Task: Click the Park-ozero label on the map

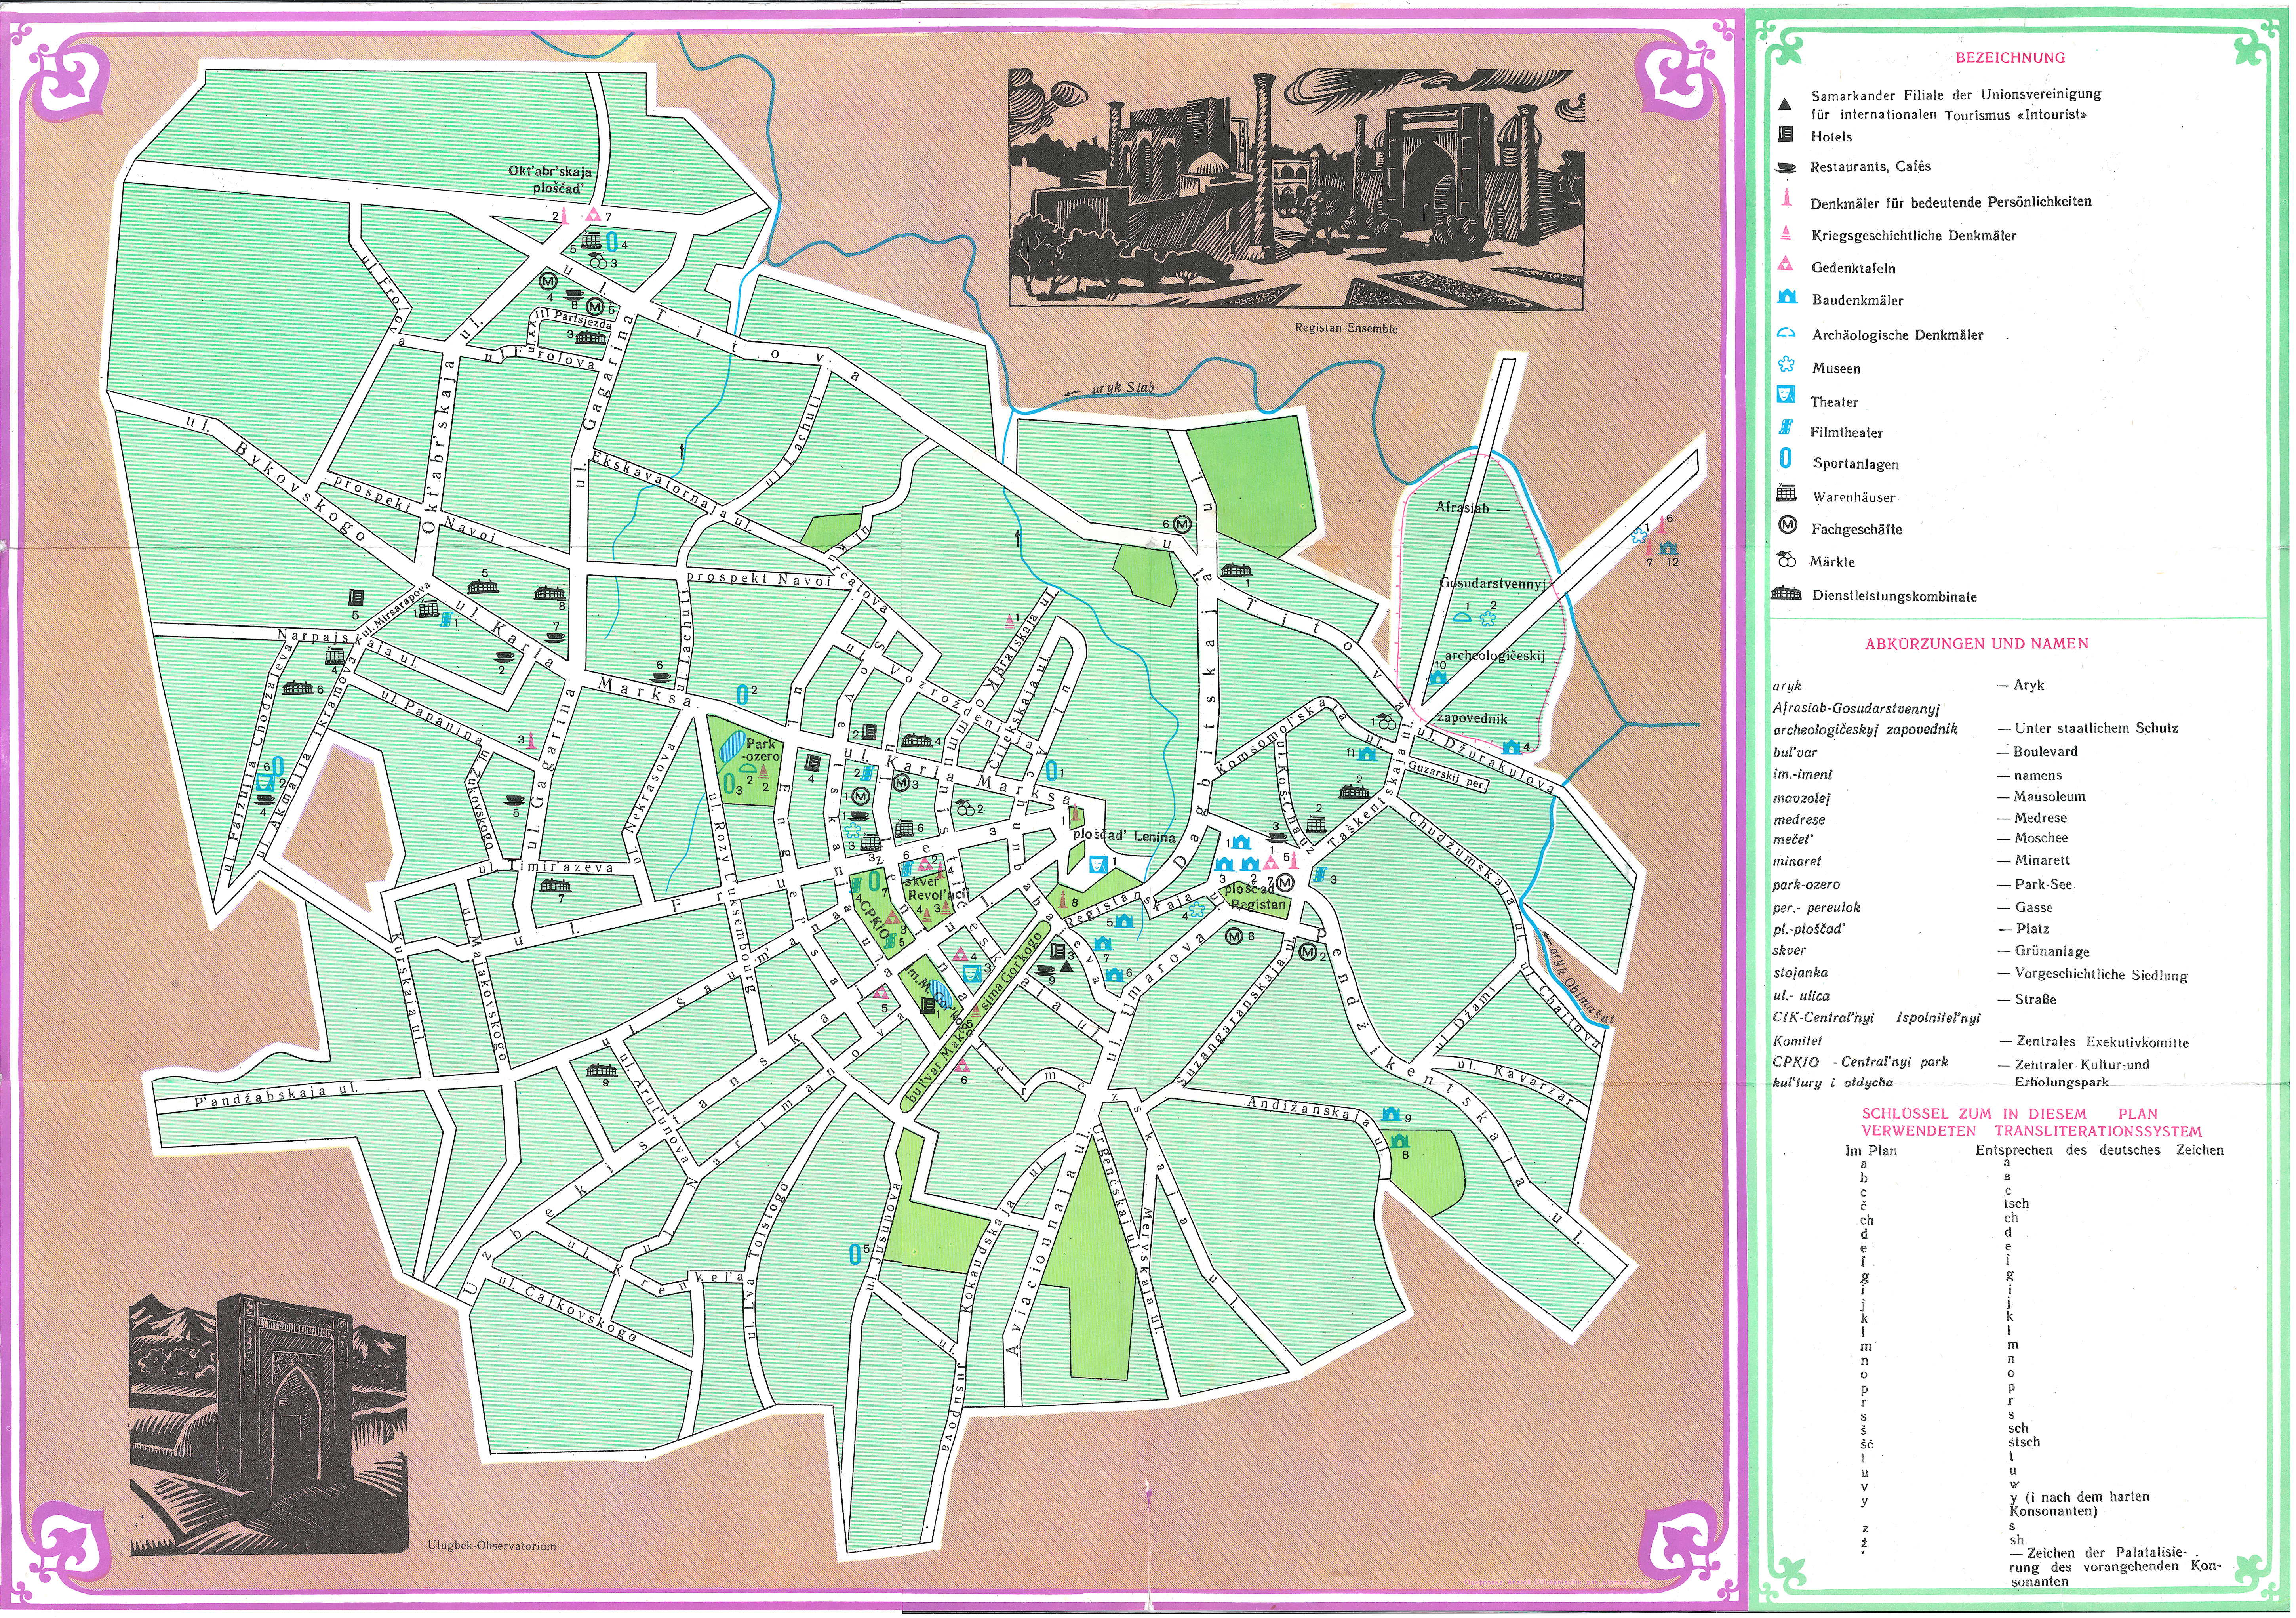Action: tap(762, 751)
